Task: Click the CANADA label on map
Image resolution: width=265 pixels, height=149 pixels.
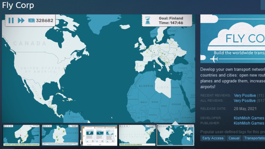Action: click(x=30, y=43)
